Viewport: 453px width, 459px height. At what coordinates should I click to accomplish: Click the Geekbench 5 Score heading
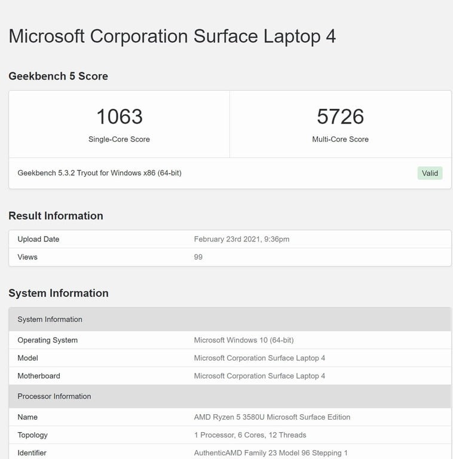pyautogui.click(x=58, y=76)
